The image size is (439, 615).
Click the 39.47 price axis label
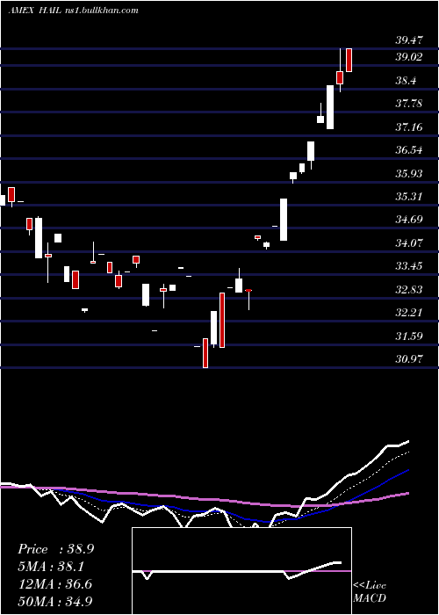point(409,40)
